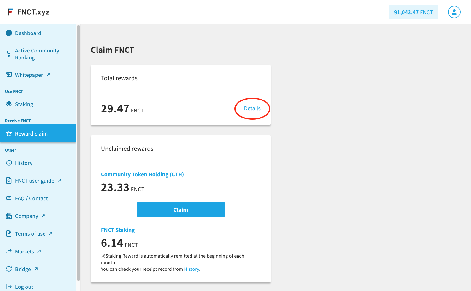Click the Bridge sync icon
471x291 pixels.
click(x=9, y=269)
